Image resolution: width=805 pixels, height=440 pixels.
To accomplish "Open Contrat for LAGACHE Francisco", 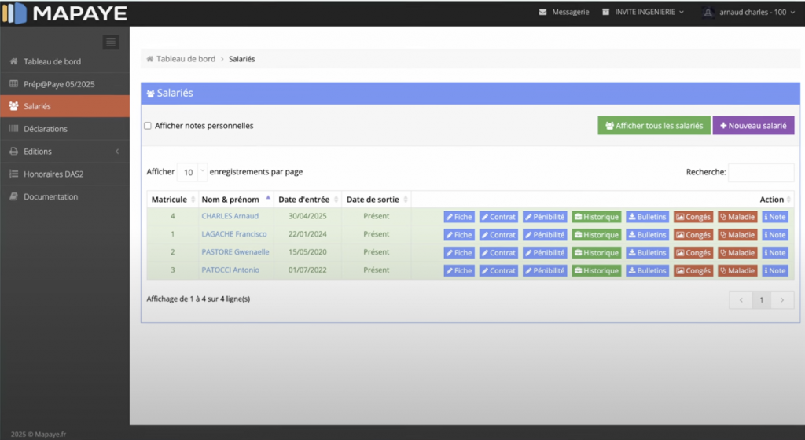I will 498,235.
